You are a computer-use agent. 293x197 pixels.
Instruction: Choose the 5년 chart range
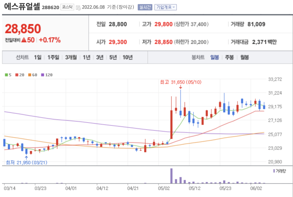tap(113, 57)
